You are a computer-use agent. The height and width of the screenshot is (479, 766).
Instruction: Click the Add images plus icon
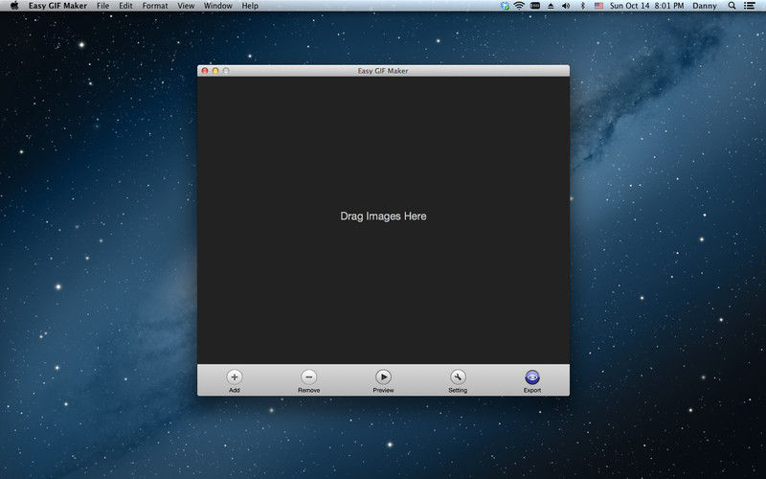tap(234, 376)
